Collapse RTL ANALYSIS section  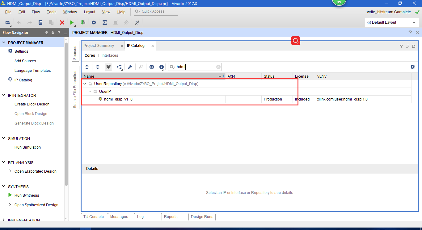4,163
